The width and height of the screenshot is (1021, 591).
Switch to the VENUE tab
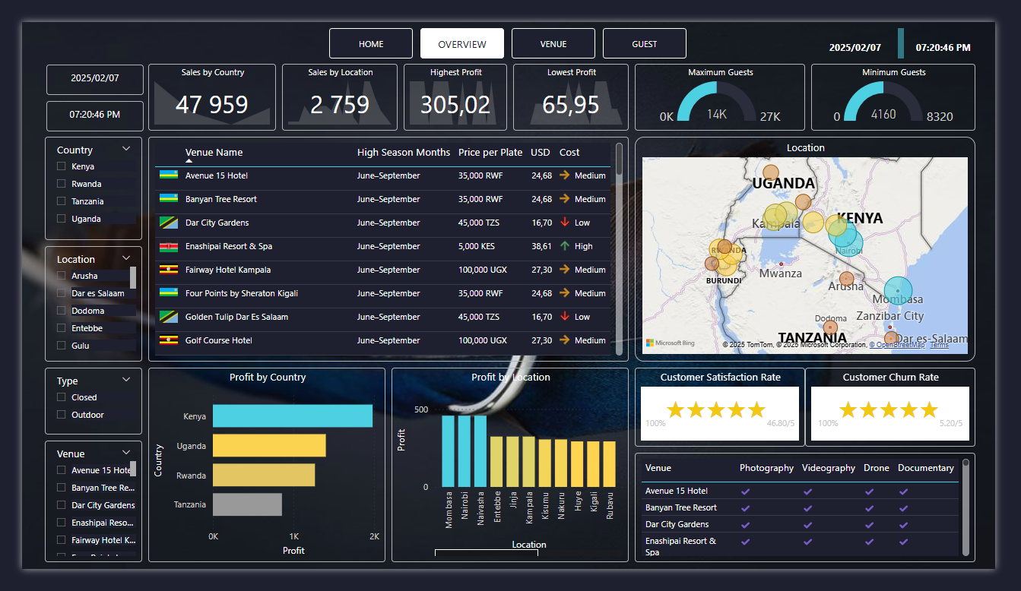pos(553,43)
